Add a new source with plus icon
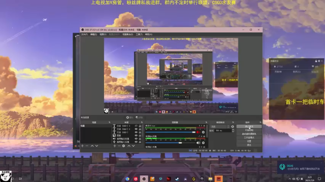 [x=115, y=146]
